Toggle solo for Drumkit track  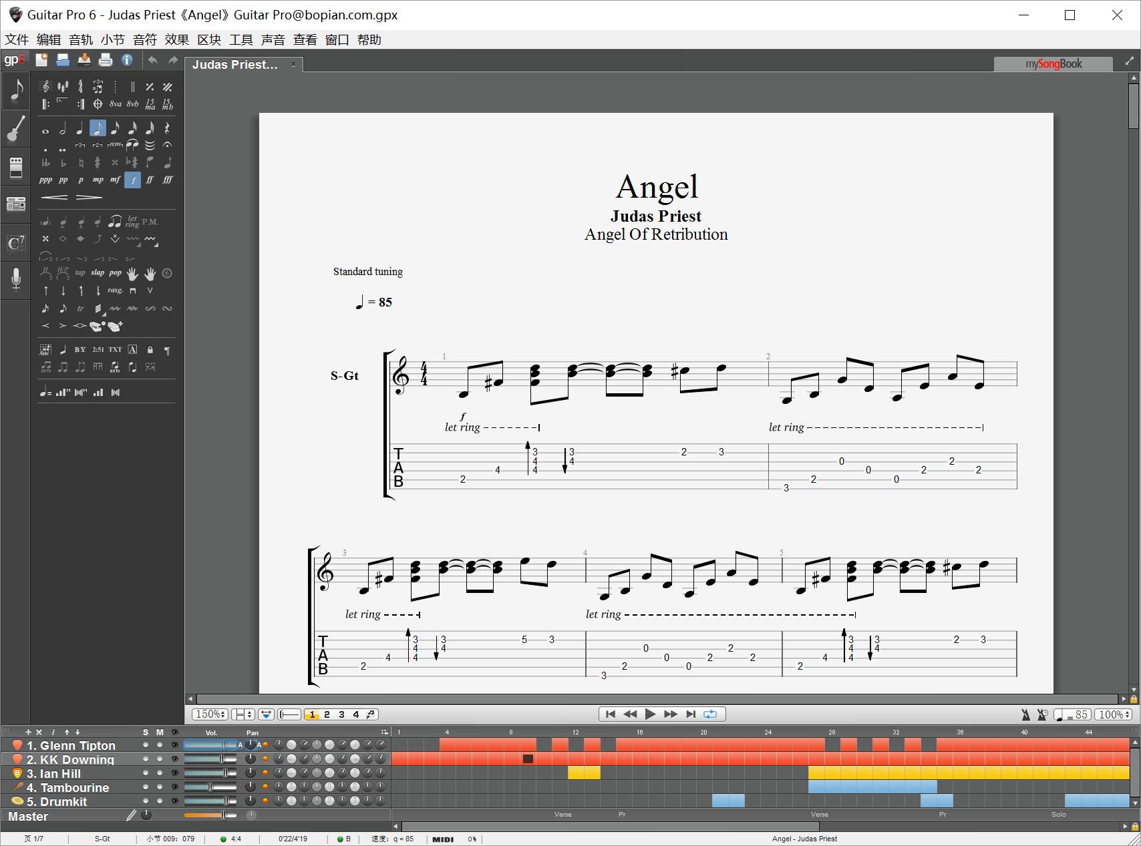[x=146, y=801]
